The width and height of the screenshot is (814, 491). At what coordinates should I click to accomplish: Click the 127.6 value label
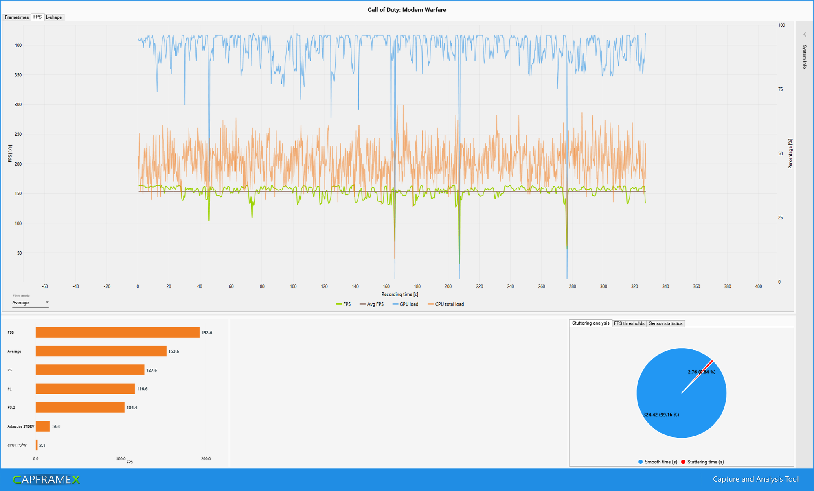tap(151, 370)
